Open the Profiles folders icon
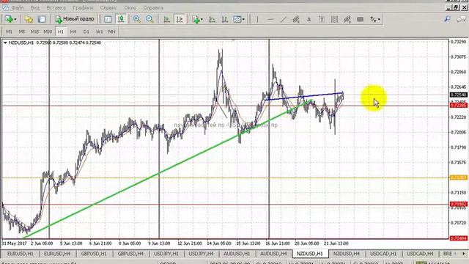 (29, 19)
